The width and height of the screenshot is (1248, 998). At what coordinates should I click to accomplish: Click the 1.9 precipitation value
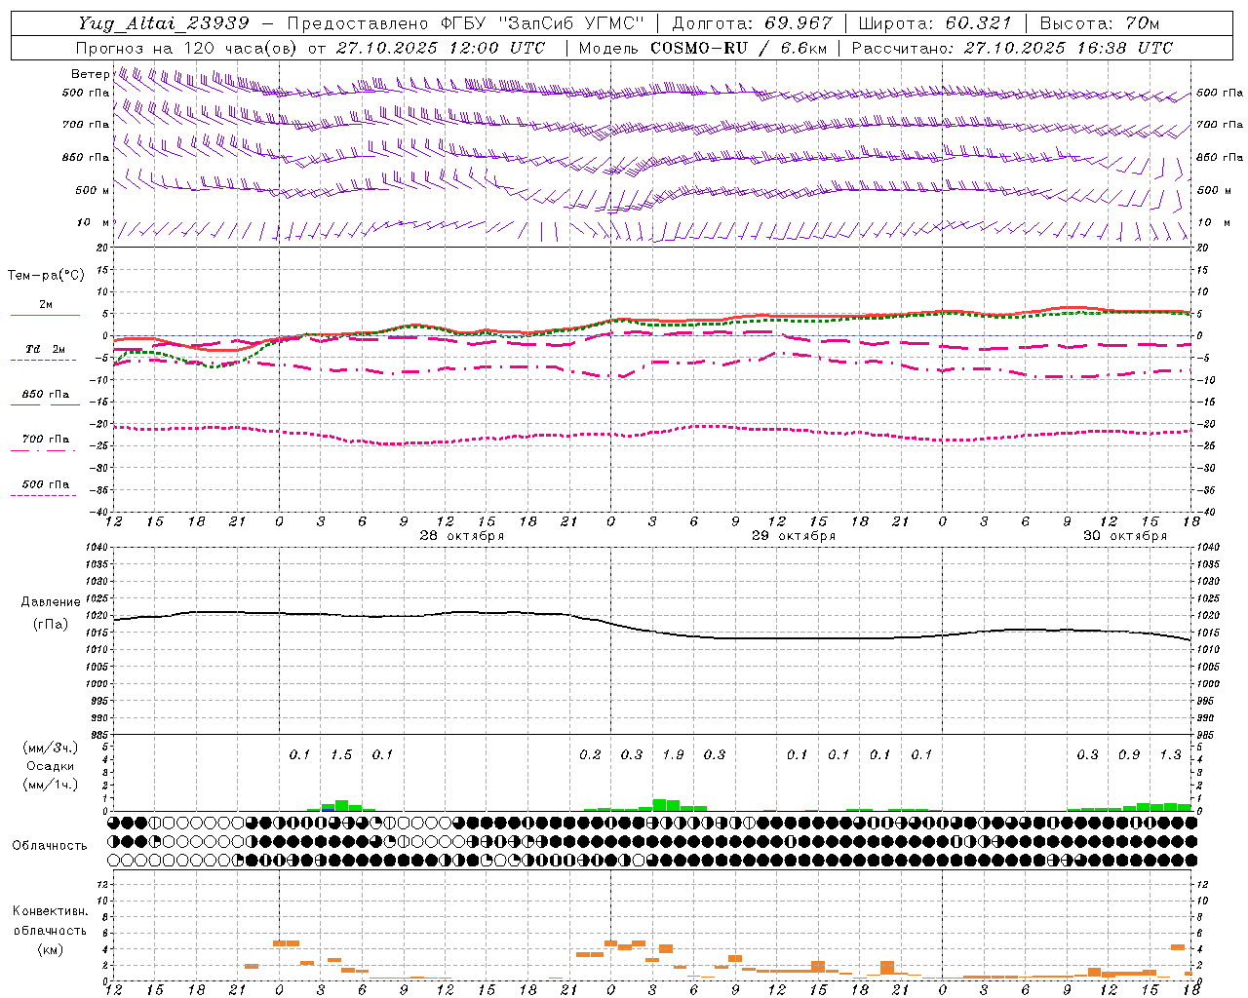(x=673, y=754)
